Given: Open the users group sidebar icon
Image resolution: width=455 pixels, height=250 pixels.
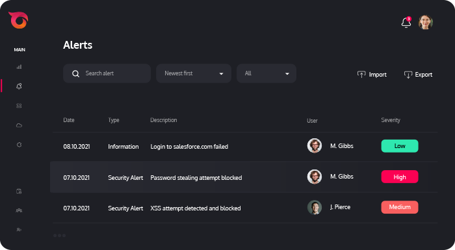Looking at the screenshot, I should click(19, 210).
